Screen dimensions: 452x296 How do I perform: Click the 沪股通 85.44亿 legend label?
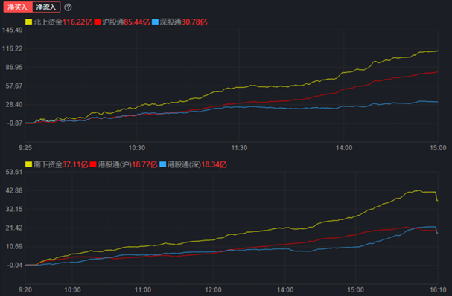126,22
